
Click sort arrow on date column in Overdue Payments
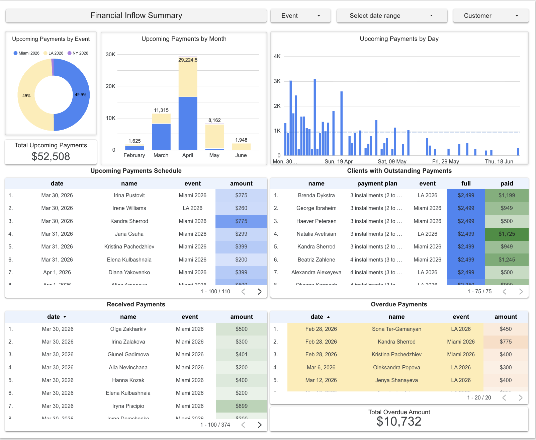(x=328, y=317)
